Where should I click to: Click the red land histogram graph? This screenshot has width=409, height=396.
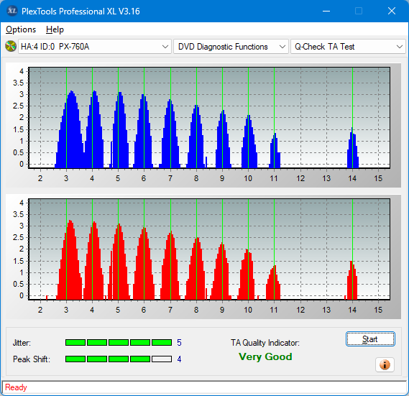[209, 249]
